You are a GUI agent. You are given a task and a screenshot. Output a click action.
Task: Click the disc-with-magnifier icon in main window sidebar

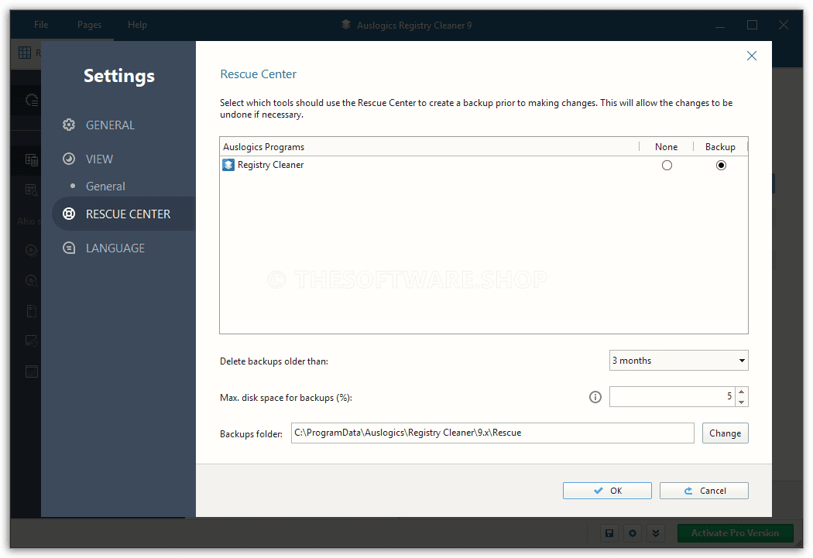[x=32, y=281]
